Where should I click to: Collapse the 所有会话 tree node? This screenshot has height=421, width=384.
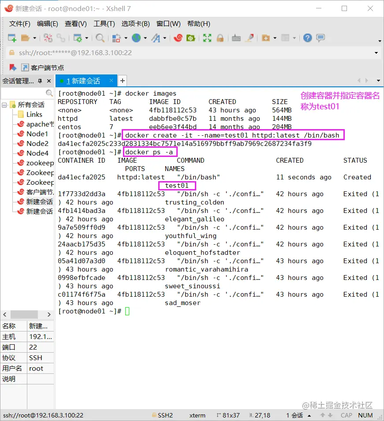(4, 105)
